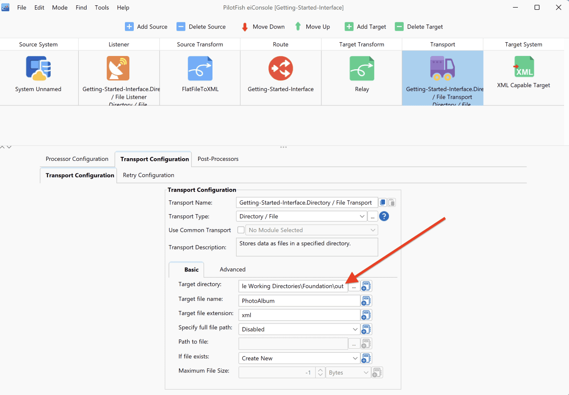This screenshot has height=395, width=569.
Task: Open help for the Transport Type
Action: point(384,216)
